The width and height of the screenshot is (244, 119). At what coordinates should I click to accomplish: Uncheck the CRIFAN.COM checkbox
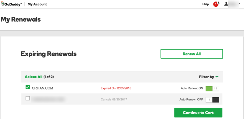(x=28, y=87)
